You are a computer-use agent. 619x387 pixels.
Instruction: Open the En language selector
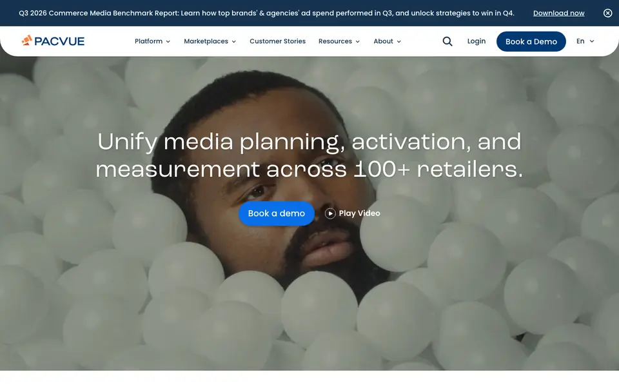click(x=585, y=41)
